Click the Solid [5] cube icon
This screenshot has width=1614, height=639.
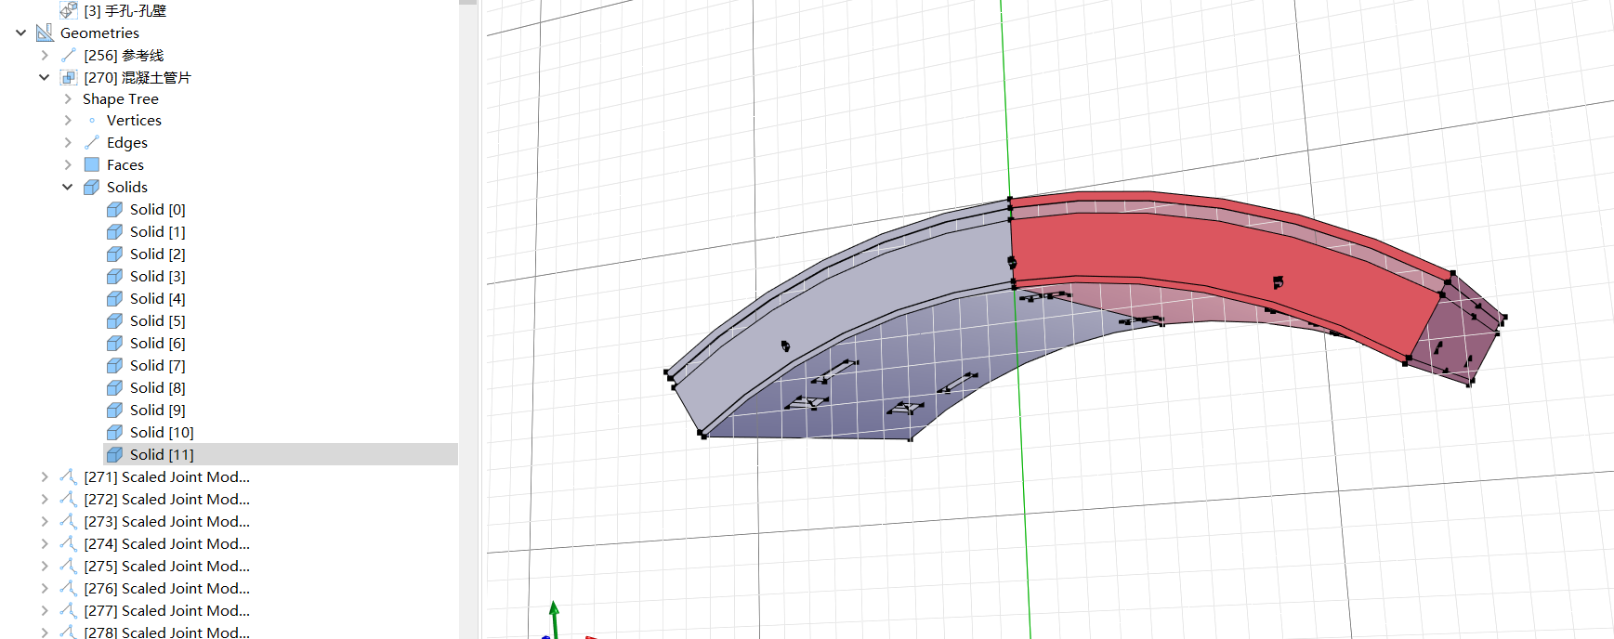click(114, 320)
